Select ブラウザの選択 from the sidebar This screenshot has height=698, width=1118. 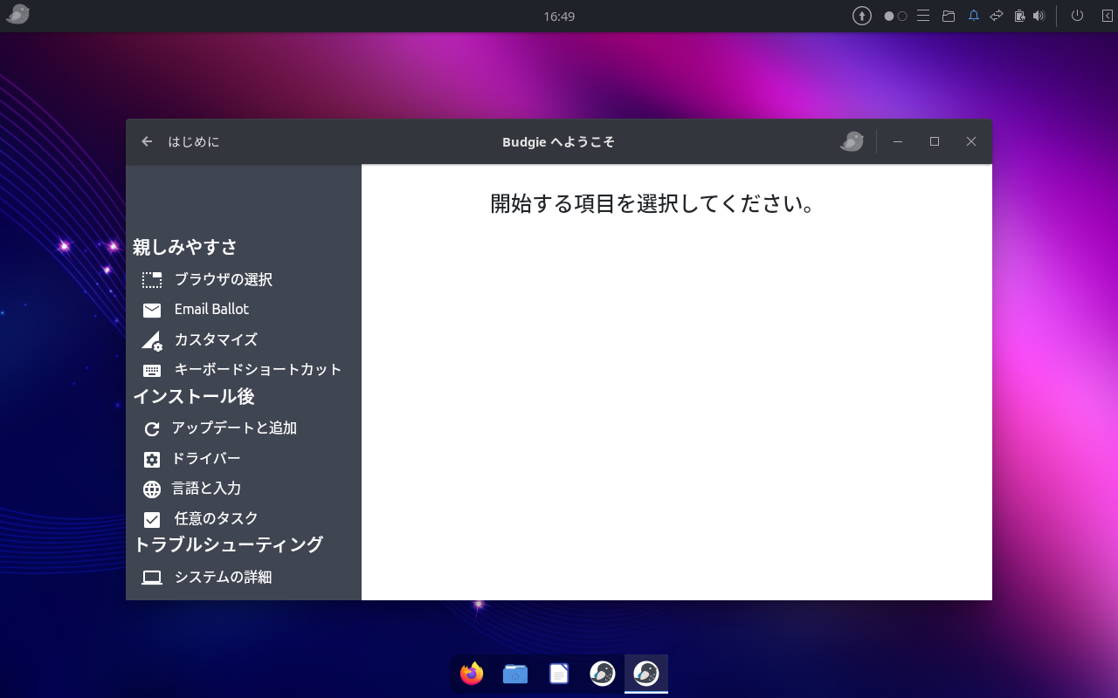223,279
